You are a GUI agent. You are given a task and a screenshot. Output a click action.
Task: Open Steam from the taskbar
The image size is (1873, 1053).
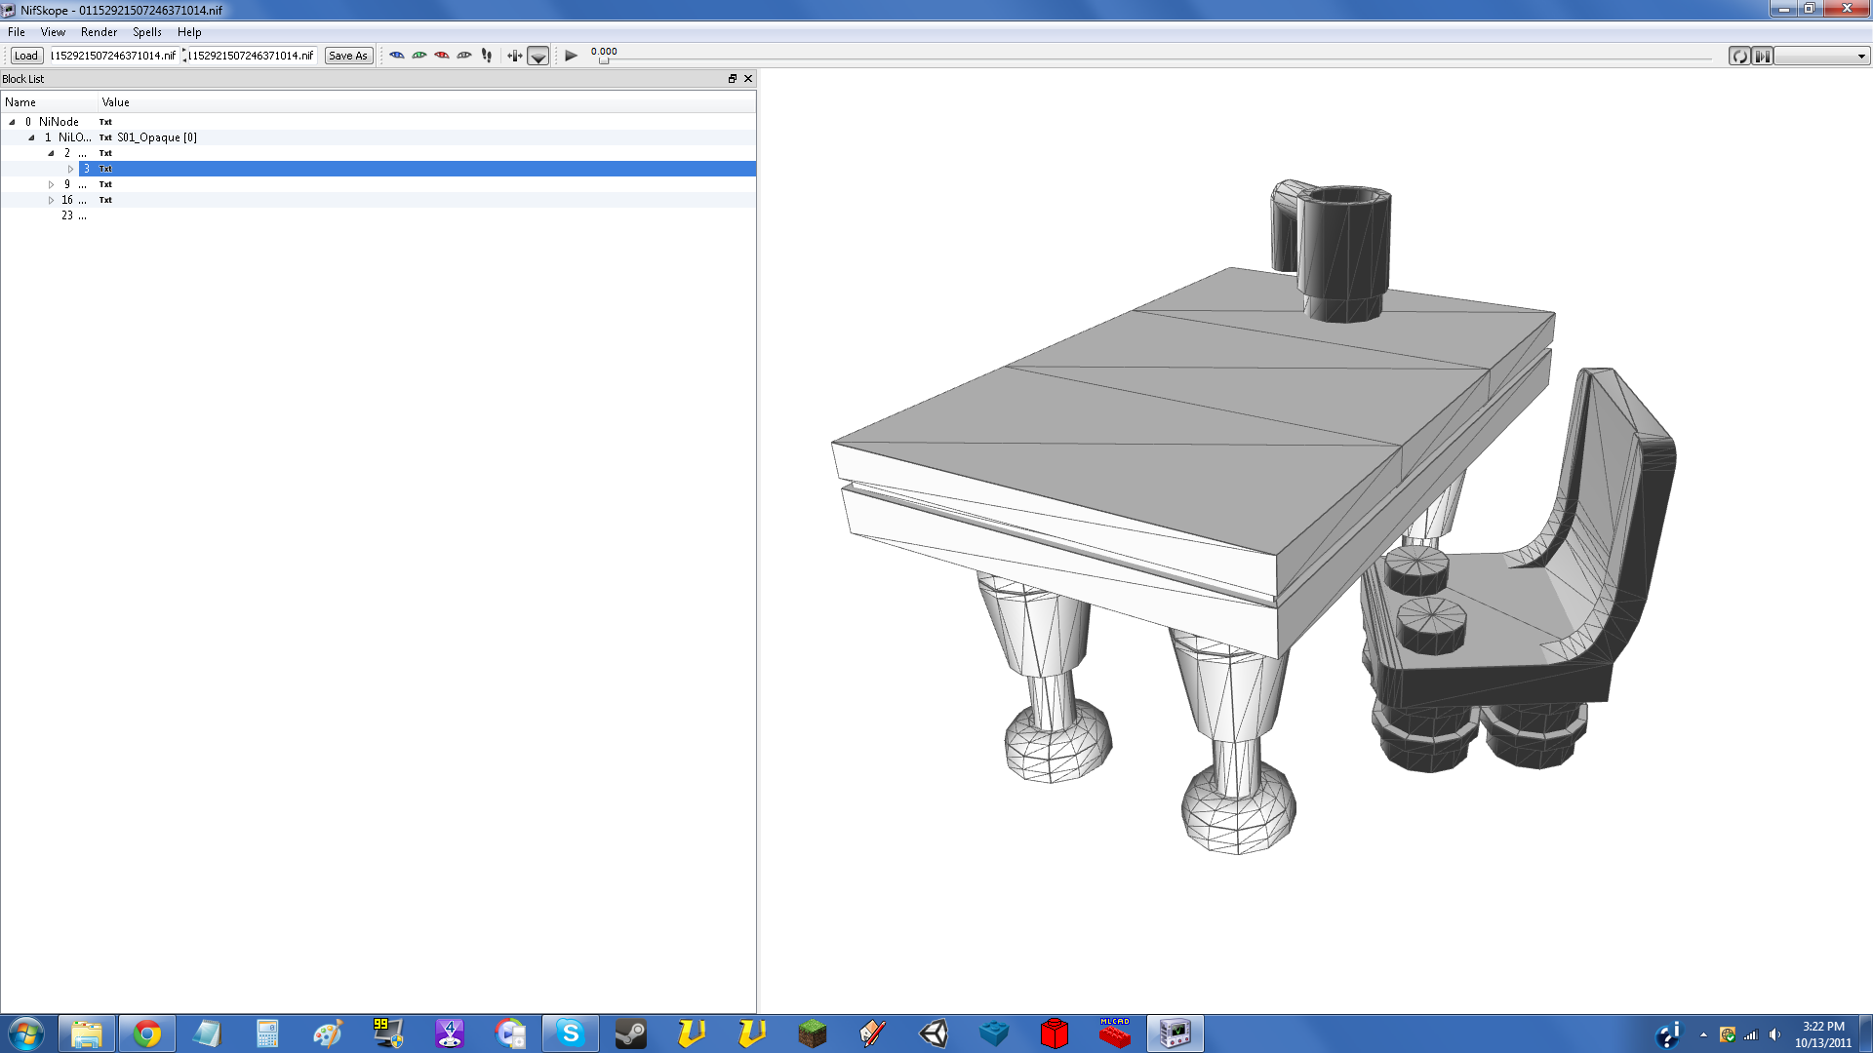pos(630,1033)
